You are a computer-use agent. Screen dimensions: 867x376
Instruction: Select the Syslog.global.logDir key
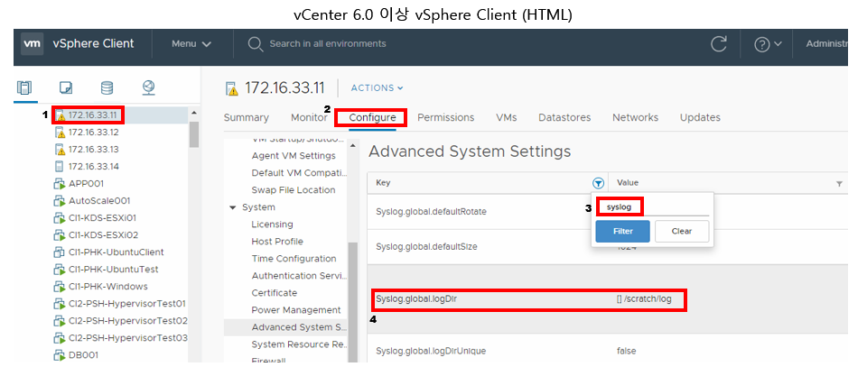[416, 298]
